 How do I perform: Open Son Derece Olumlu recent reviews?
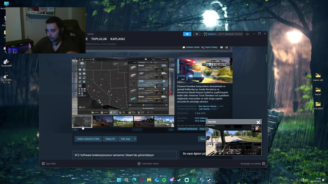pos(207,106)
